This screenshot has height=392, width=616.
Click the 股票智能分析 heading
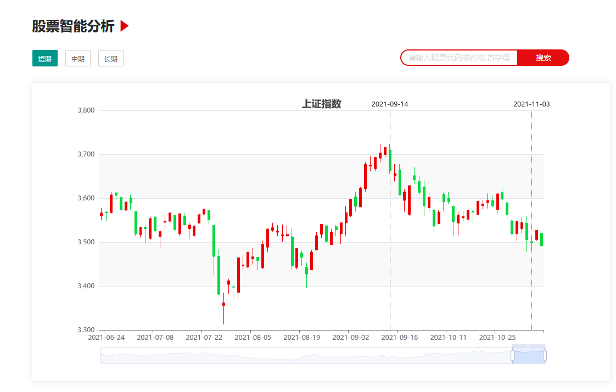pyautogui.click(x=73, y=26)
